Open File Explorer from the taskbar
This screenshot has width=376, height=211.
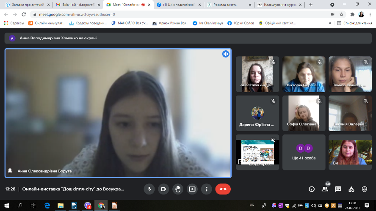61,206
